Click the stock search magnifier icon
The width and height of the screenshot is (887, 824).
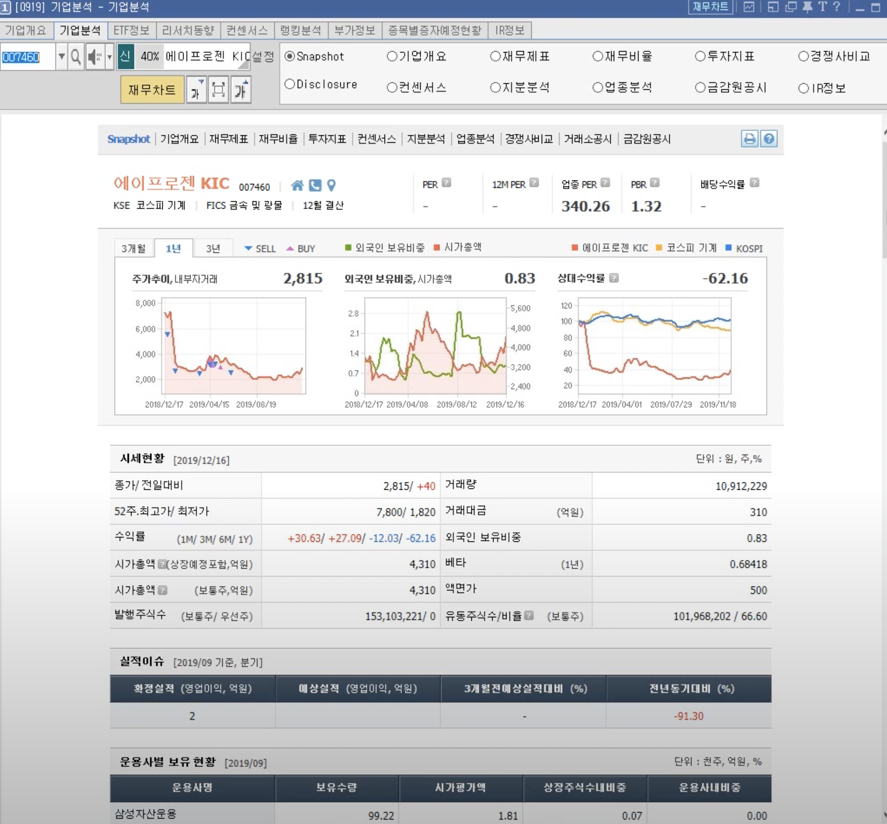(75, 57)
